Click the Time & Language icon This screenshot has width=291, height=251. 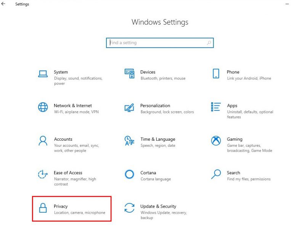coord(129,141)
